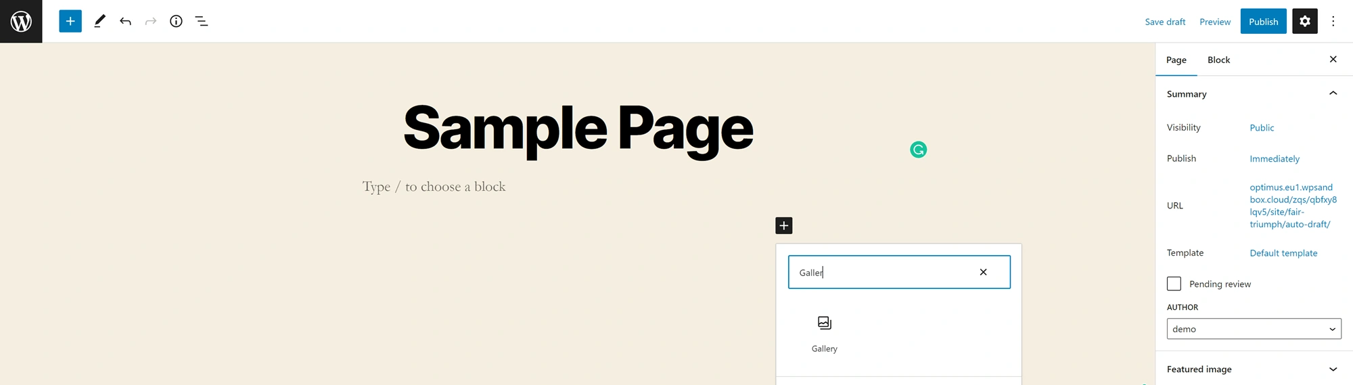Click the Publish button
Image resolution: width=1353 pixels, height=385 pixels.
1263,21
